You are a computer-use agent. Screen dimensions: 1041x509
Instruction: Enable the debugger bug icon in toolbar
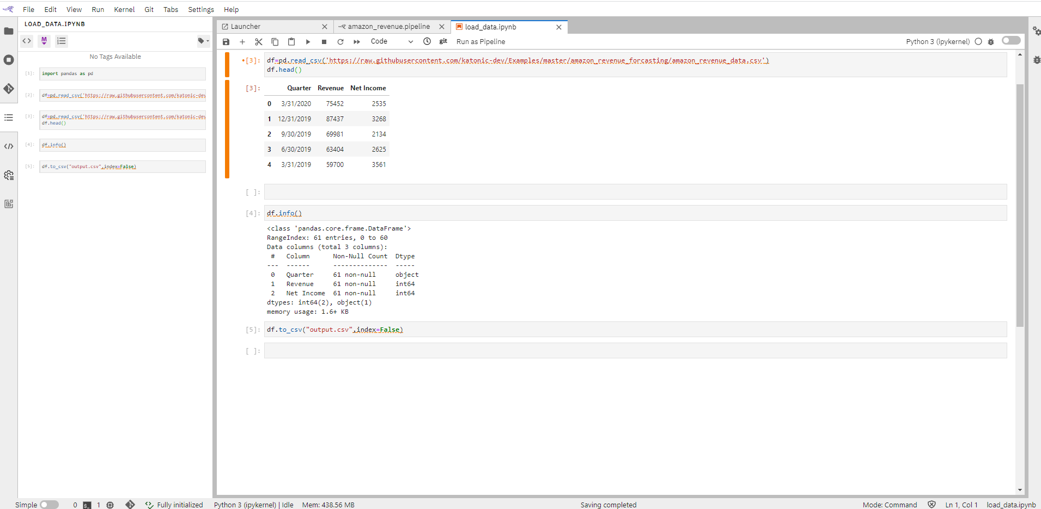[991, 42]
